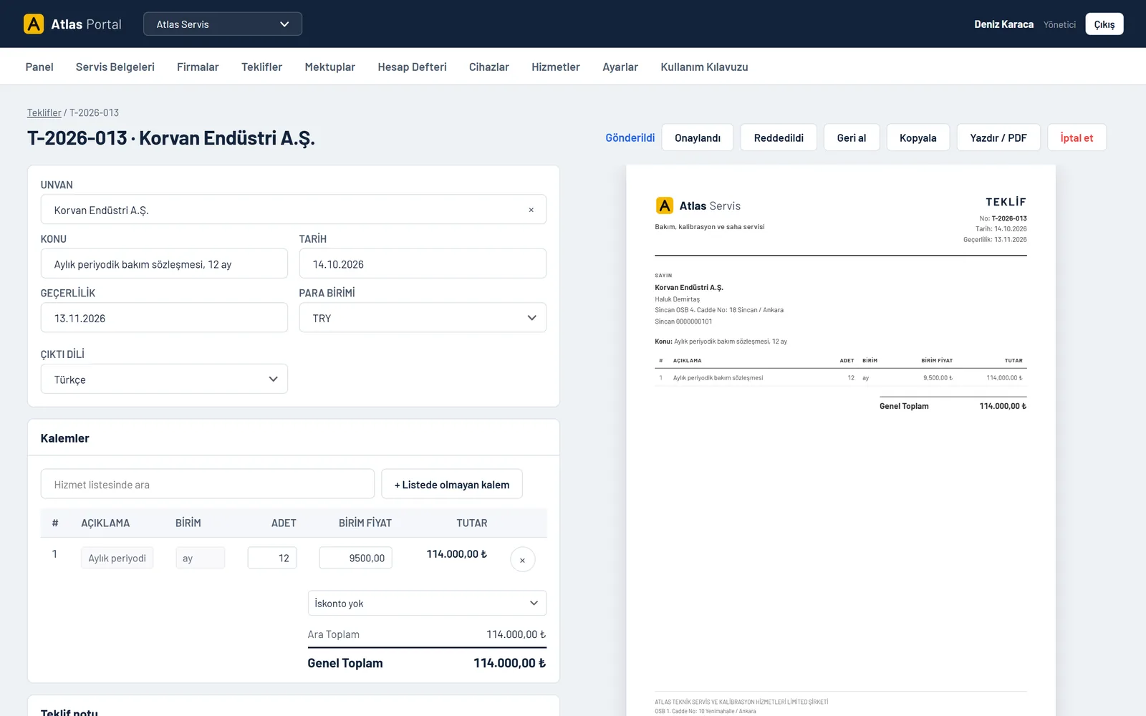
Task: Open Hizmetler menu
Action: [556, 67]
